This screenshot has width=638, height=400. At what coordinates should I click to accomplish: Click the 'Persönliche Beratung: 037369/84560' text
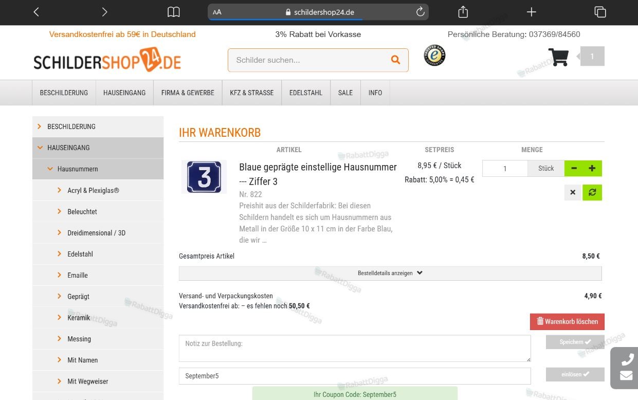(x=514, y=34)
